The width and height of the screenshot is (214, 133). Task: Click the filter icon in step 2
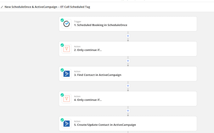pyautogui.click(x=66, y=49)
